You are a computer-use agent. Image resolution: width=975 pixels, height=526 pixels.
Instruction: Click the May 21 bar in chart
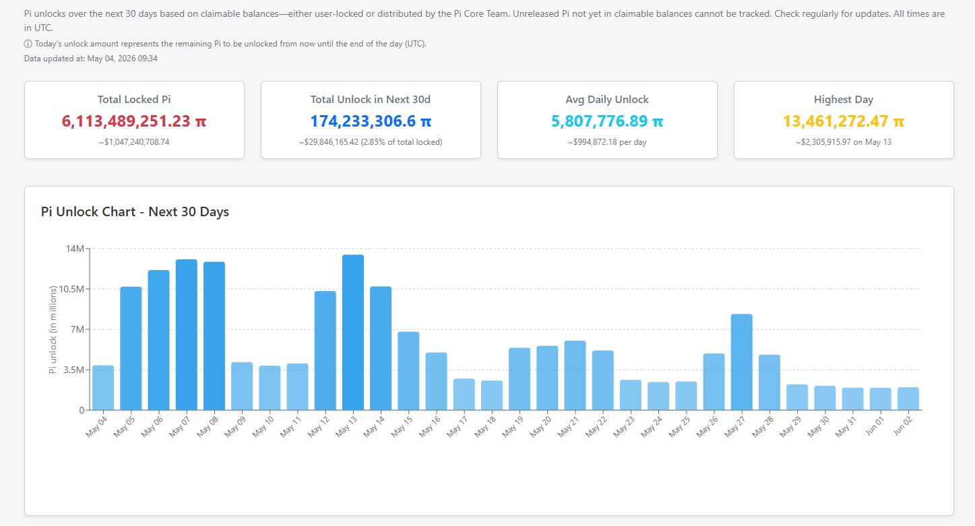575,375
